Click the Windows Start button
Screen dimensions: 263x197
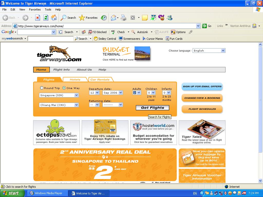(12, 193)
